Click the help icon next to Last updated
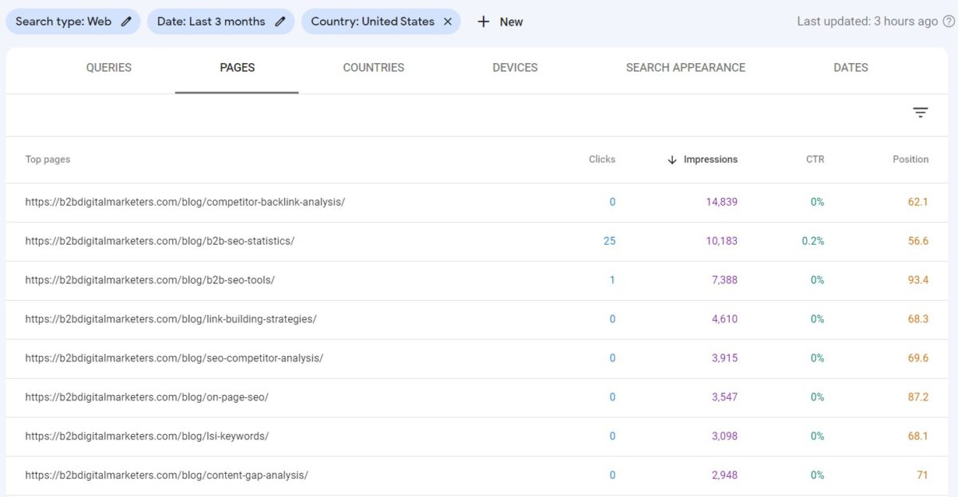Viewport: 958px width, 497px height. click(x=947, y=22)
